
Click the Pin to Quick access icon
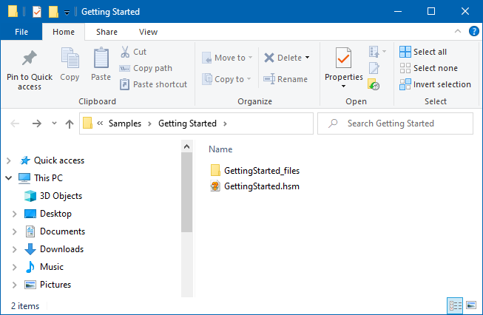[x=30, y=58]
